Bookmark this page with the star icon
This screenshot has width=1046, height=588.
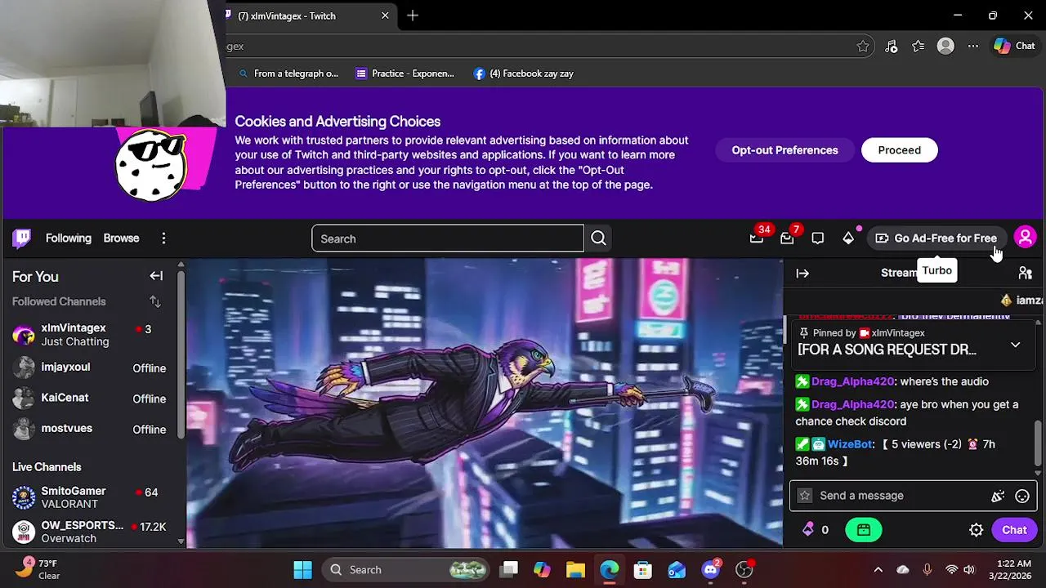[863, 47]
